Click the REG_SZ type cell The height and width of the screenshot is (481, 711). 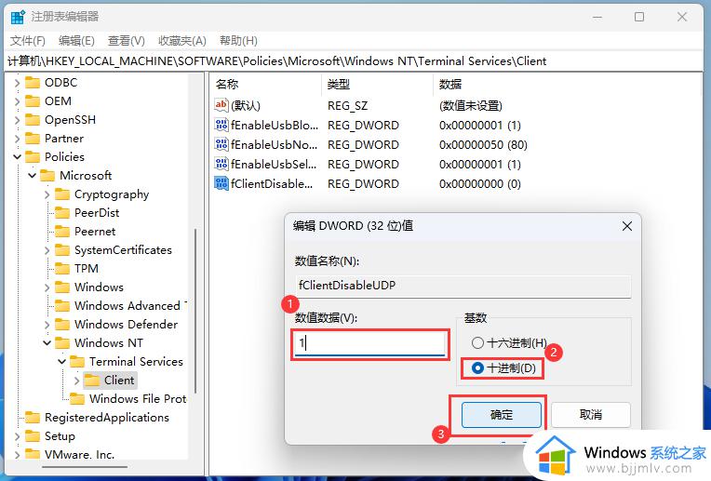tap(347, 106)
